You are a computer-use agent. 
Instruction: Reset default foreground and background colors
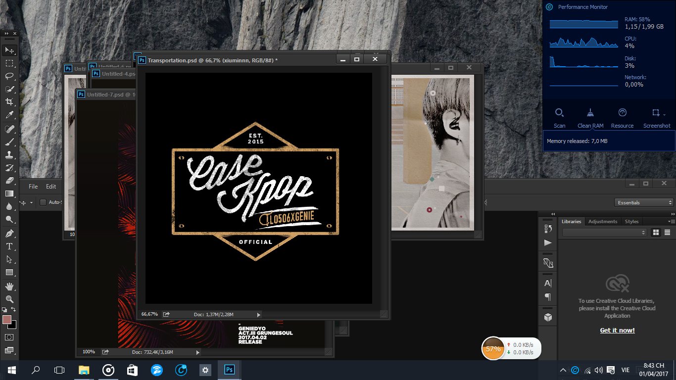click(4, 309)
